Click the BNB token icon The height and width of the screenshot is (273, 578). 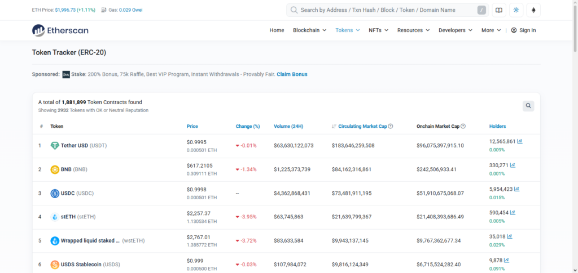[55, 169]
